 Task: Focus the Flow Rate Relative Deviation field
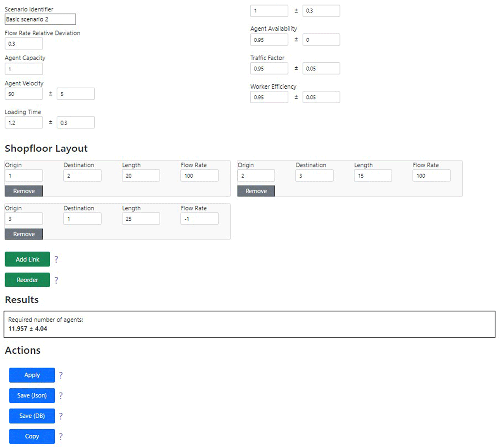click(x=24, y=43)
